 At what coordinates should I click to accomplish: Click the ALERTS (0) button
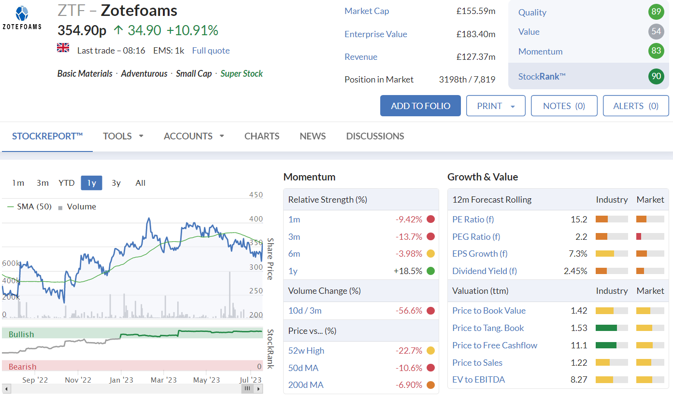tap(636, 106)
